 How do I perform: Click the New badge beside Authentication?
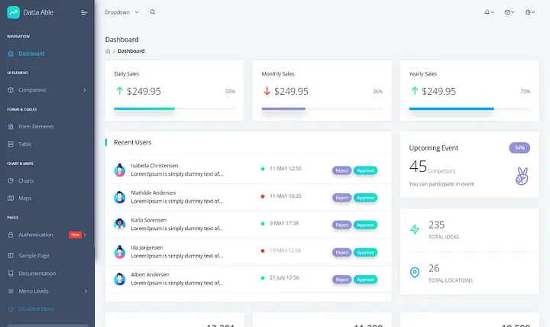[x=75, y=235]
